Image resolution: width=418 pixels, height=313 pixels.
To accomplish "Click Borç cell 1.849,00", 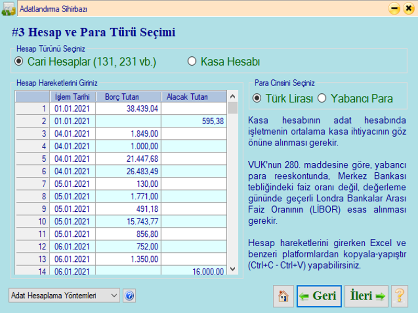I will pyautogui.click(x=128, y=134).
